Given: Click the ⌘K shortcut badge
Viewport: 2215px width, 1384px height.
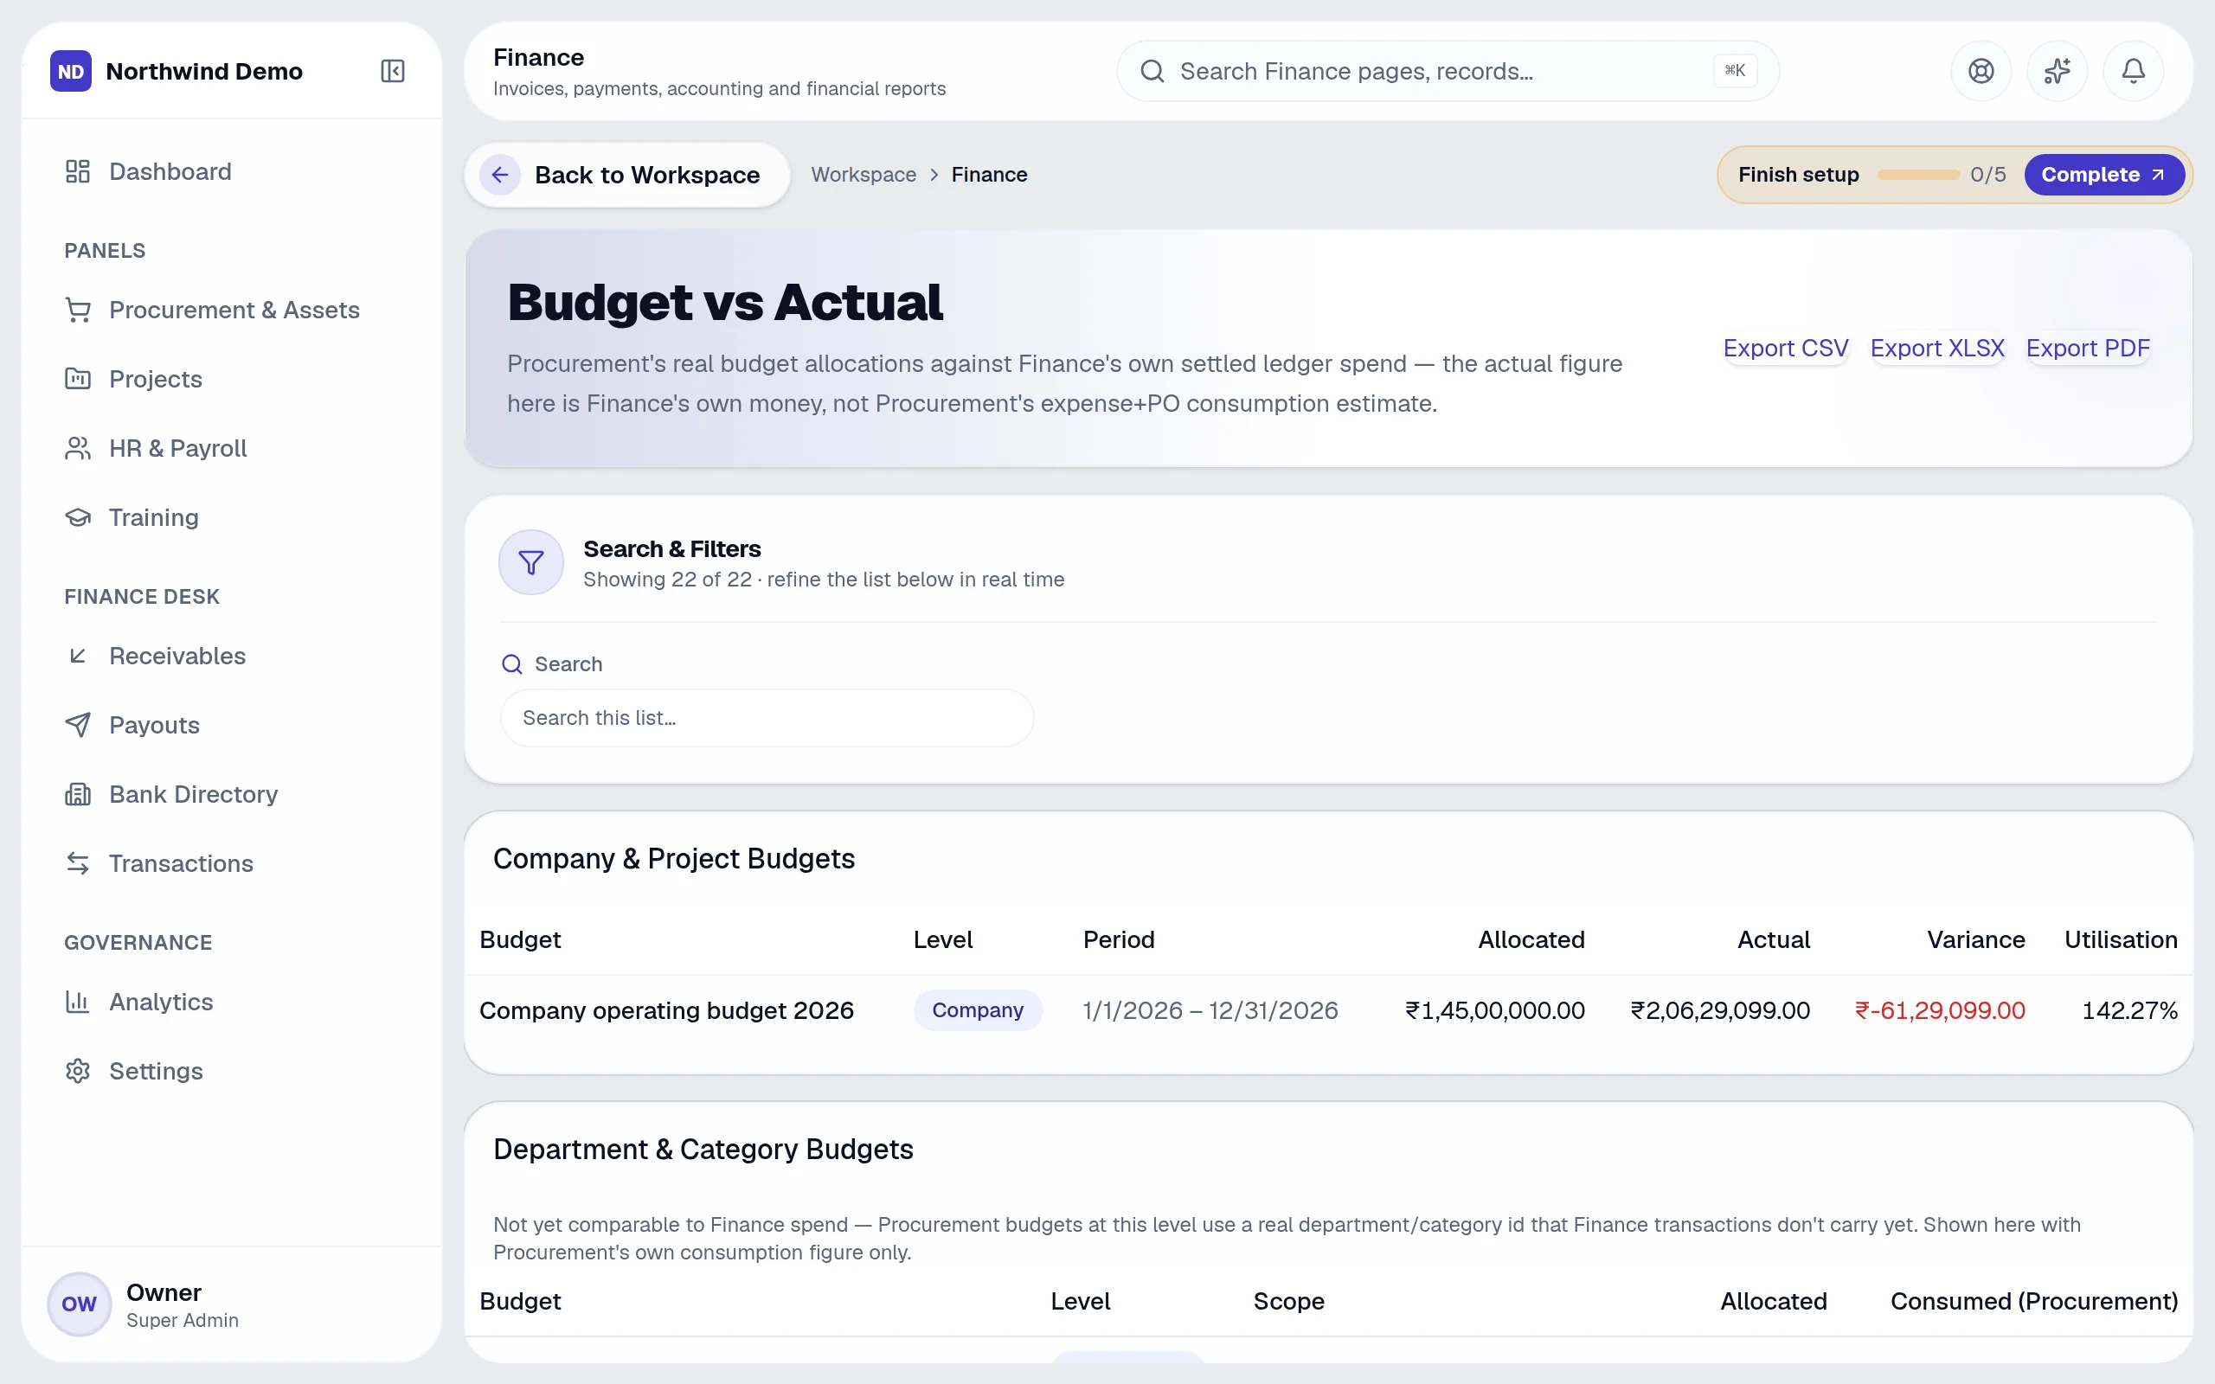Looking at the screenshot, I should point(1735,70).
